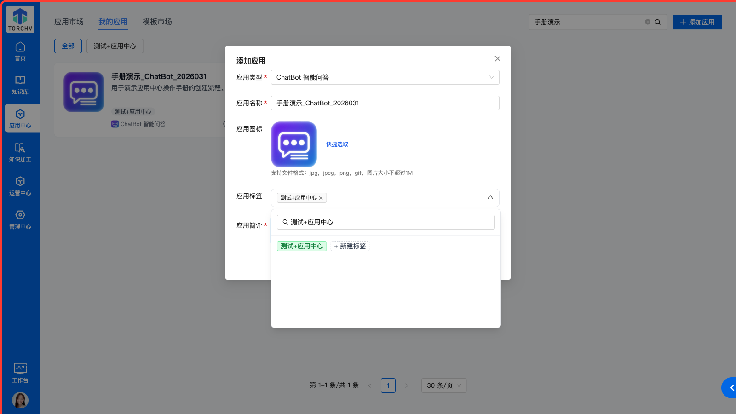
Task: Click the user avatar at bottom left
Action: point(20,400)
